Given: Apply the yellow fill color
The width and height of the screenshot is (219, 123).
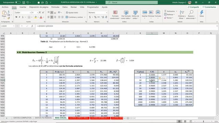Looking at the screenshot, I should (x=36, y=17).
